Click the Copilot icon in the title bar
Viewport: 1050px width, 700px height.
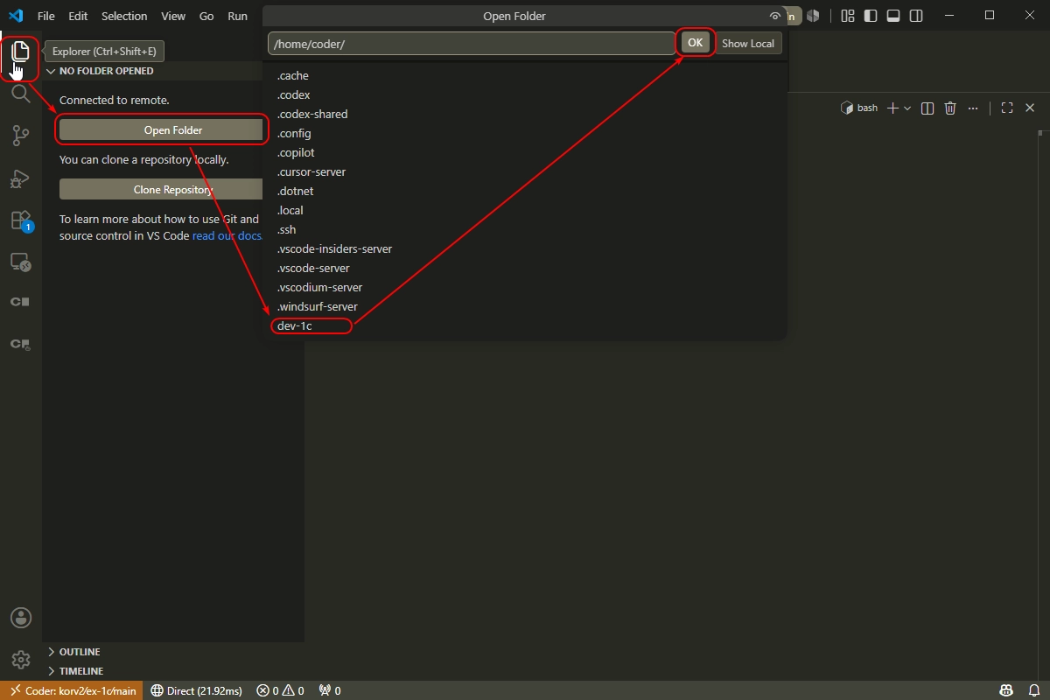coord(813,16)
